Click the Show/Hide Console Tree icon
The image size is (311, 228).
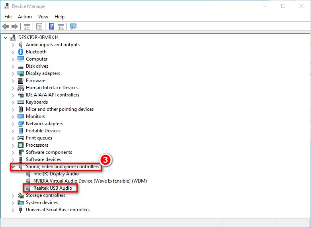[27, 27]
